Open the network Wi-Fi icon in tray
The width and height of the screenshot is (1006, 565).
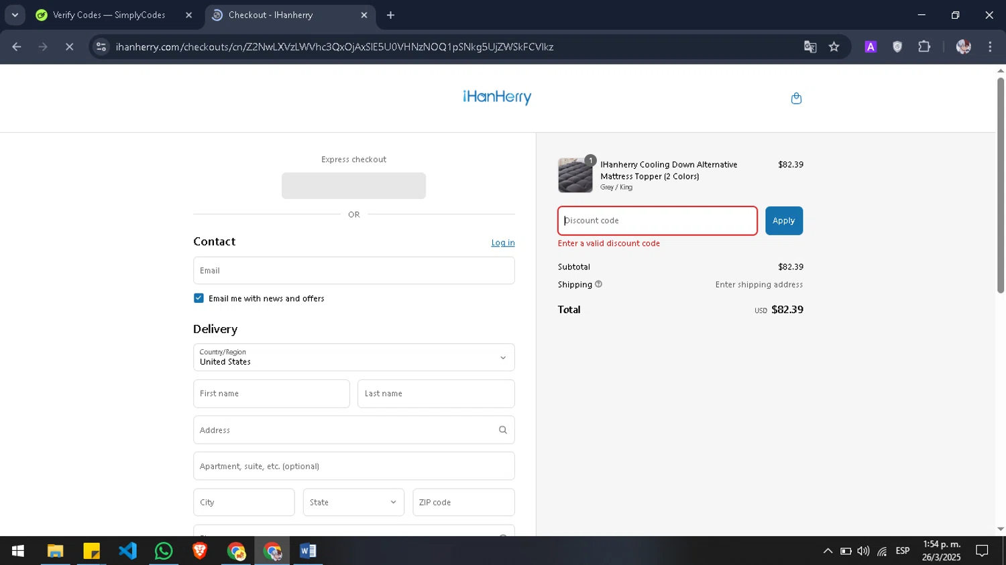pos(882,552)
